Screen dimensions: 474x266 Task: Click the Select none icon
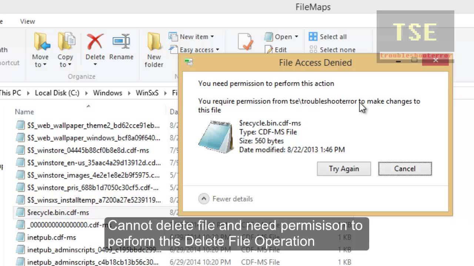point(313,50)
